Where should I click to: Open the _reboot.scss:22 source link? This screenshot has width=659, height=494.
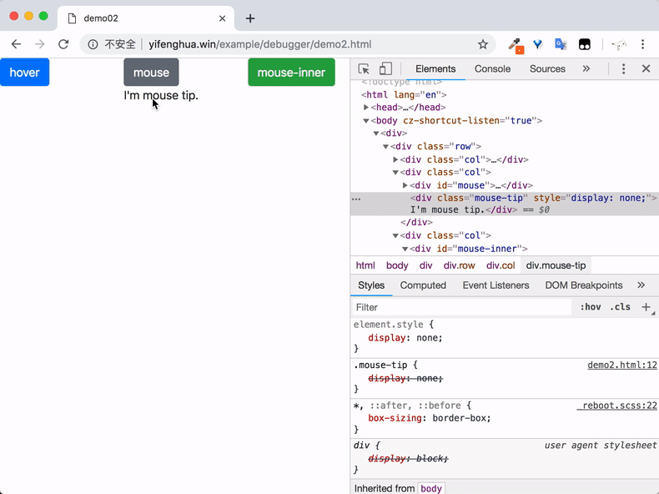tap(617, 406)
